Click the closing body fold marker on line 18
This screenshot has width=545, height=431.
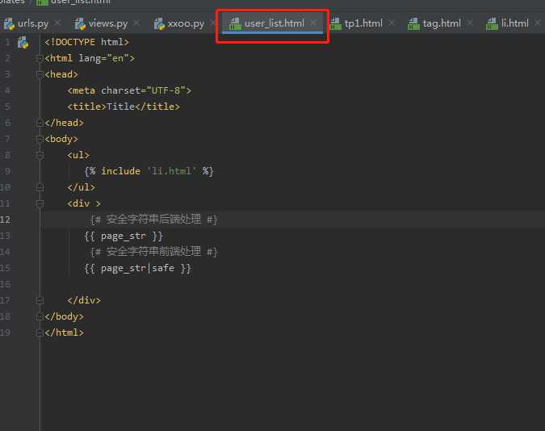(40, 316)
